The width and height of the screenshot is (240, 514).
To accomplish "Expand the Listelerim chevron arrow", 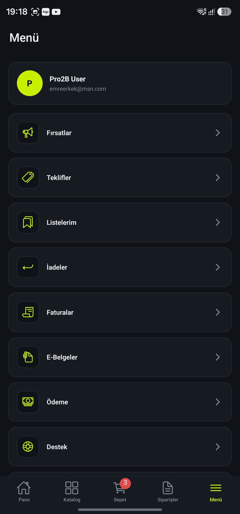I will click(218, 222).
